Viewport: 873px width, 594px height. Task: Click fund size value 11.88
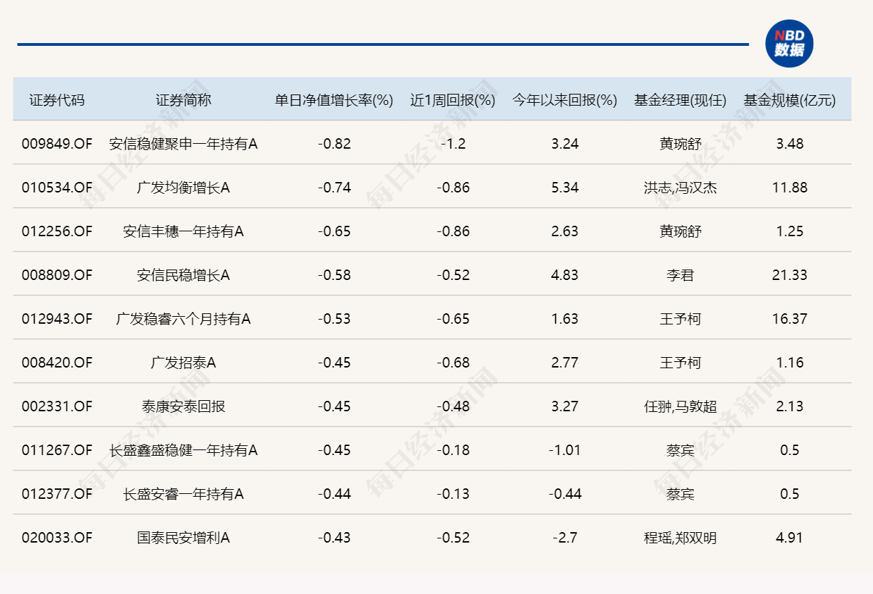[x=790, y=188]
